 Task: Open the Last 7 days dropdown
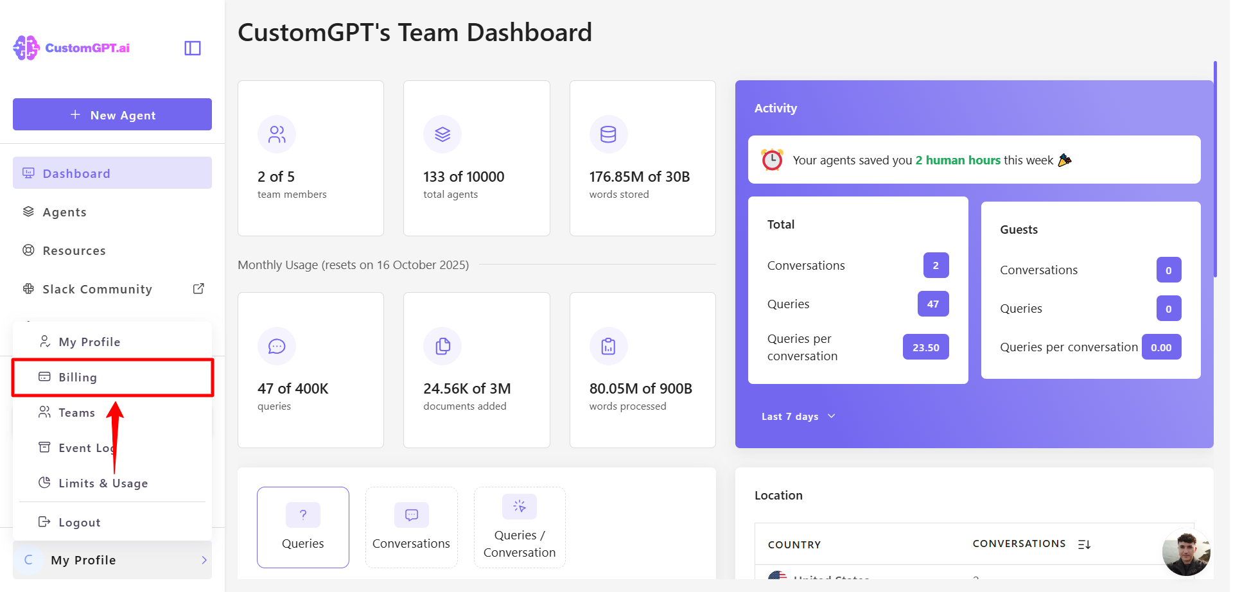798,416
